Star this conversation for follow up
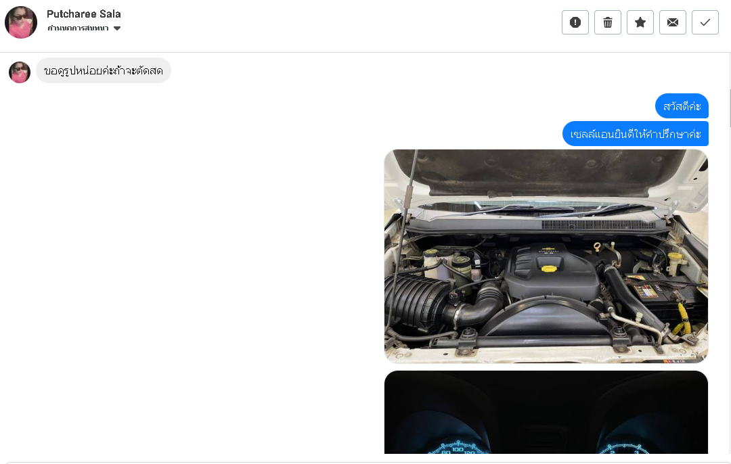This screenshot has height=464, width=731. tap(640, 22)
